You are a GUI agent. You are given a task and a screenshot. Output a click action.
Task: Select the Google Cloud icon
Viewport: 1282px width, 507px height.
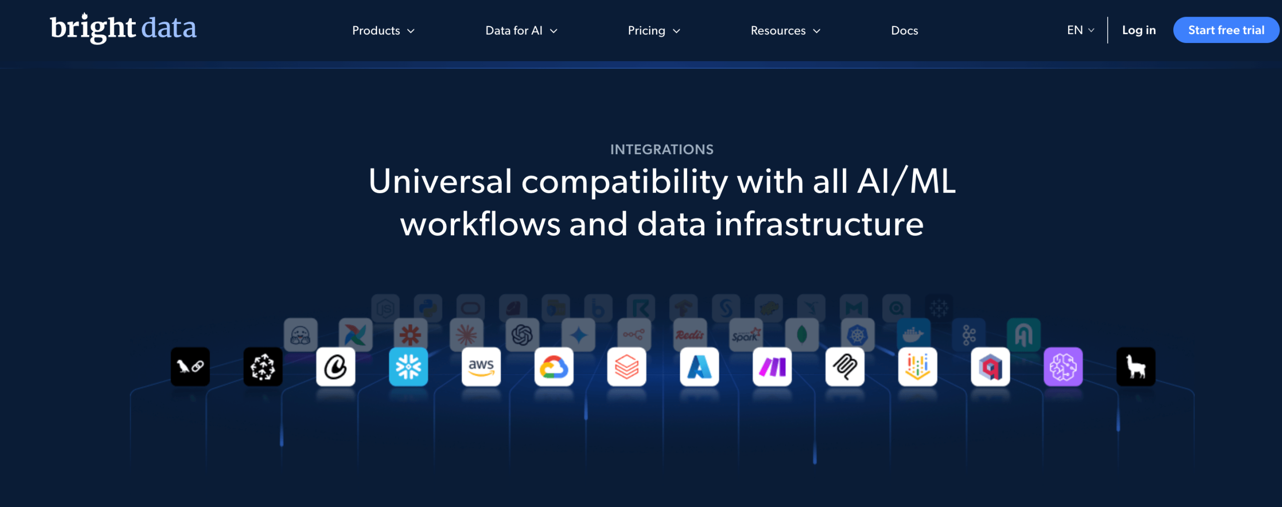(554, 367)
